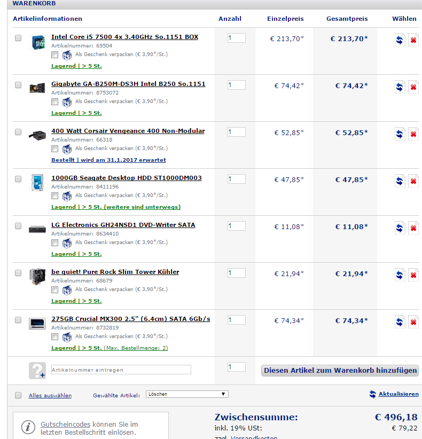Screen dimensions: 422x439
Task: Click the Crucial MX300 SSD thumbnail
Action: tap(37, 323)
